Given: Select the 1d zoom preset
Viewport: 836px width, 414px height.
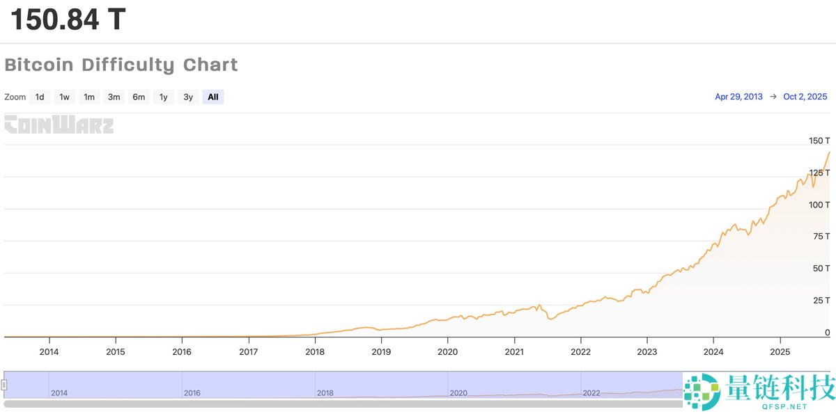Looking at the screenshot, I should 40,97.
